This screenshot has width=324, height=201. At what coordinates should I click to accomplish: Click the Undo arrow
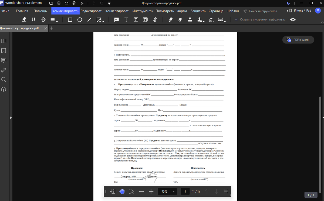pos(94,3)
